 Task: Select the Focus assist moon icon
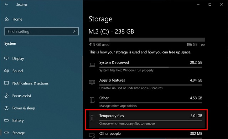pyautogui.click(x=6, y=96)
